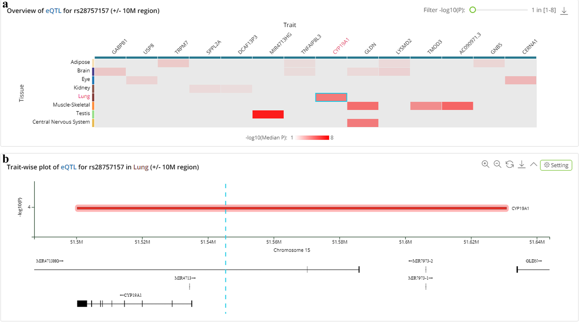Viewport: 579px width, 322px height.
Task: Click the TMOD3 trait column label
Action: tap(434, 47)
